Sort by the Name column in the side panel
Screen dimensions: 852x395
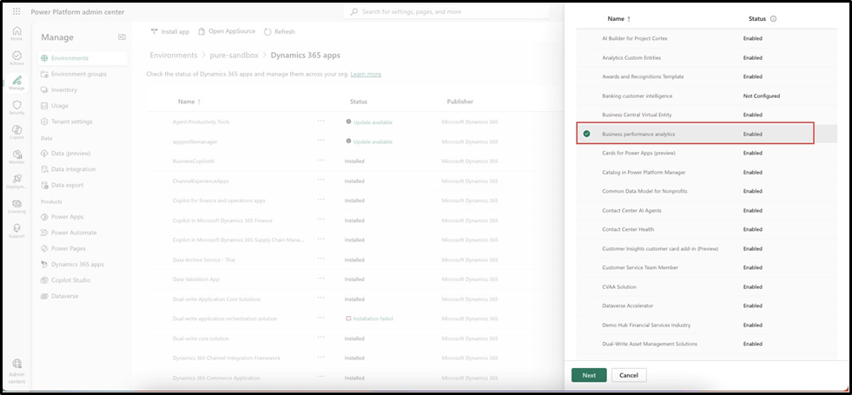(x=619, y=18)
